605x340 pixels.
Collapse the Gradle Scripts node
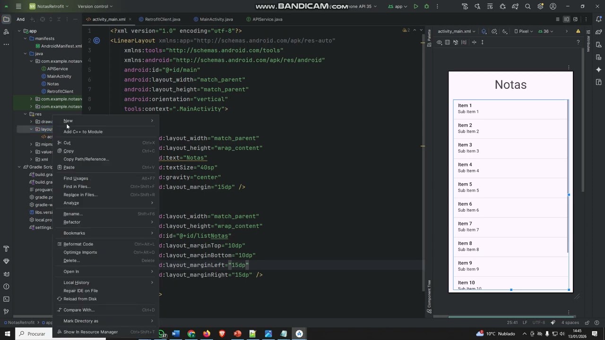[x=19, y=167]
